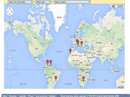Open the Disclaimer footer link
130x97 pixels.
coord(13,96)
